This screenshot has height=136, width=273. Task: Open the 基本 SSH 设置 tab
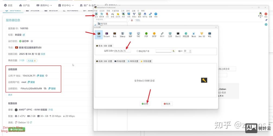click(x=104, y=46)
